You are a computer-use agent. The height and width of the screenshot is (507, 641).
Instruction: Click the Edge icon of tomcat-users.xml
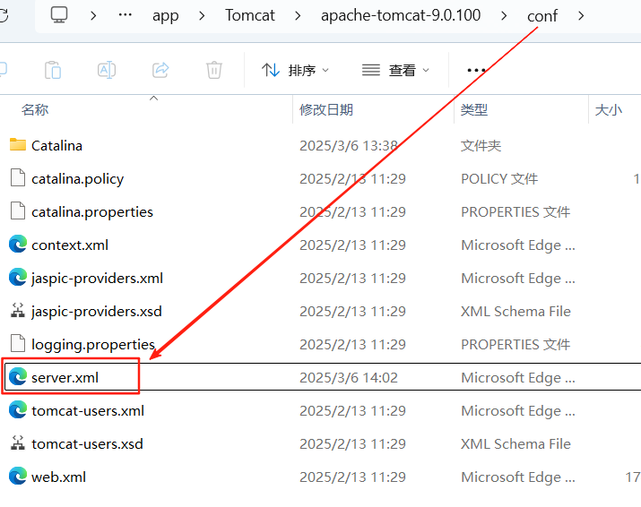click(18, 409)
